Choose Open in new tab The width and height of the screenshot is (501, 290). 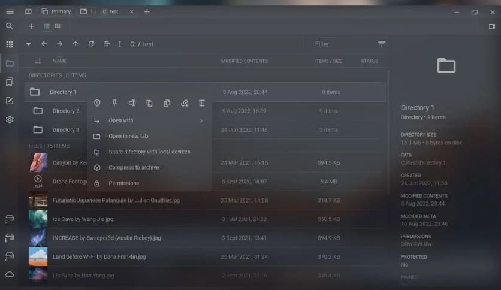[x=149, y=137]
